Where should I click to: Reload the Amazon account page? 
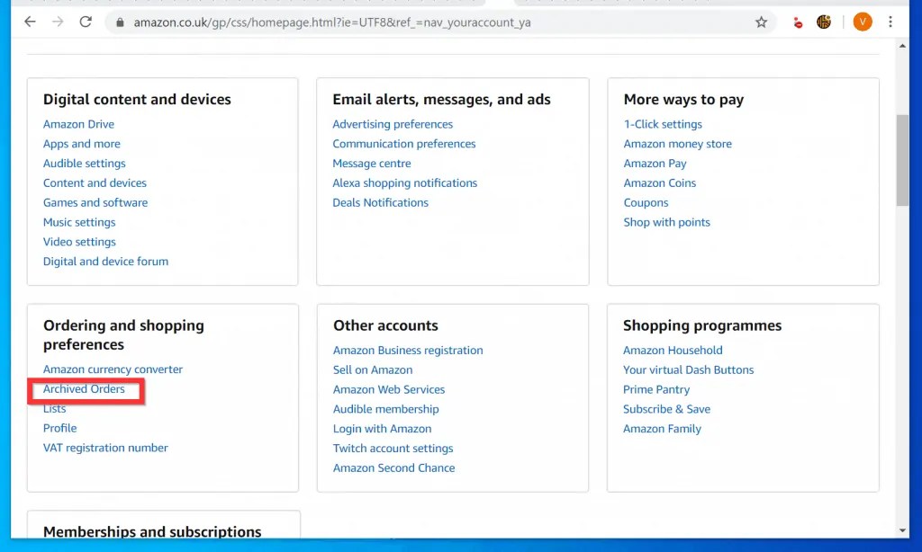coord(86,21)
